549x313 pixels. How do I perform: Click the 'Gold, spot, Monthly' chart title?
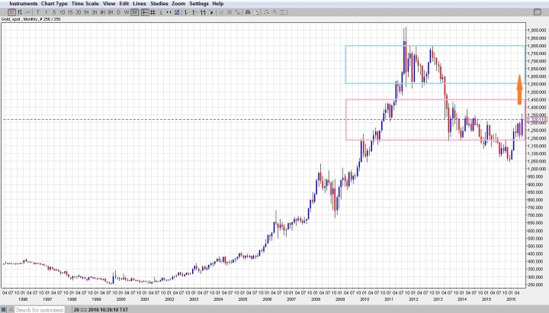[x=30, y=19]
